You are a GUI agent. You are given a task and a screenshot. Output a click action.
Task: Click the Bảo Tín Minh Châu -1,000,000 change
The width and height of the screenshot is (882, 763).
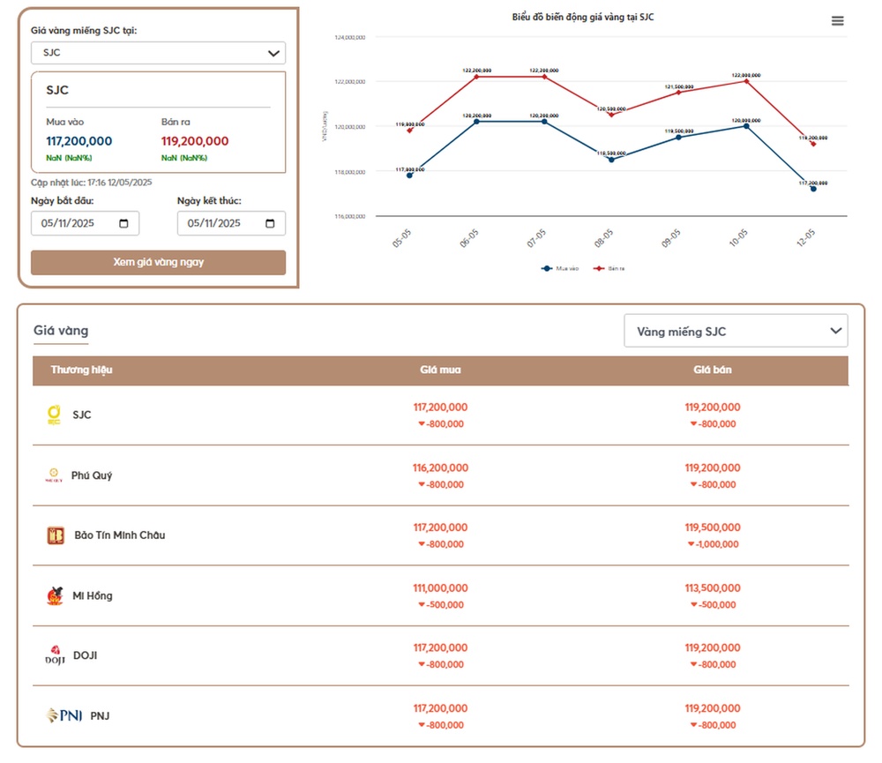point(713,544)
